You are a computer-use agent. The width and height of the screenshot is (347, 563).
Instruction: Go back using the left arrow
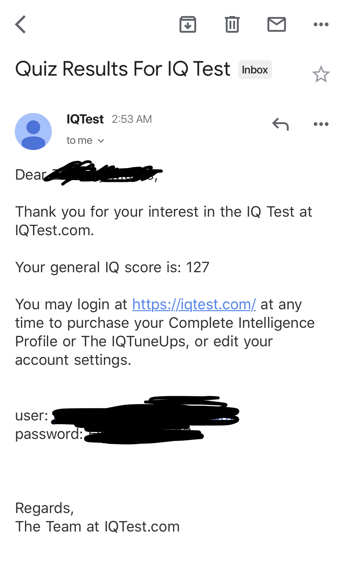tap(21, 24)
